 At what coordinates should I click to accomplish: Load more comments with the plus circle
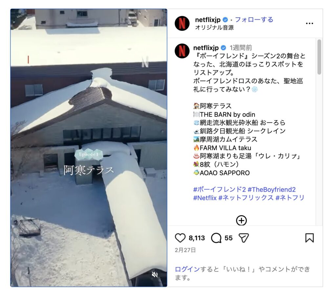click(241, 221)
